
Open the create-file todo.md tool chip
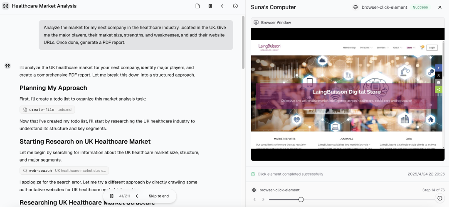(47, 110)
